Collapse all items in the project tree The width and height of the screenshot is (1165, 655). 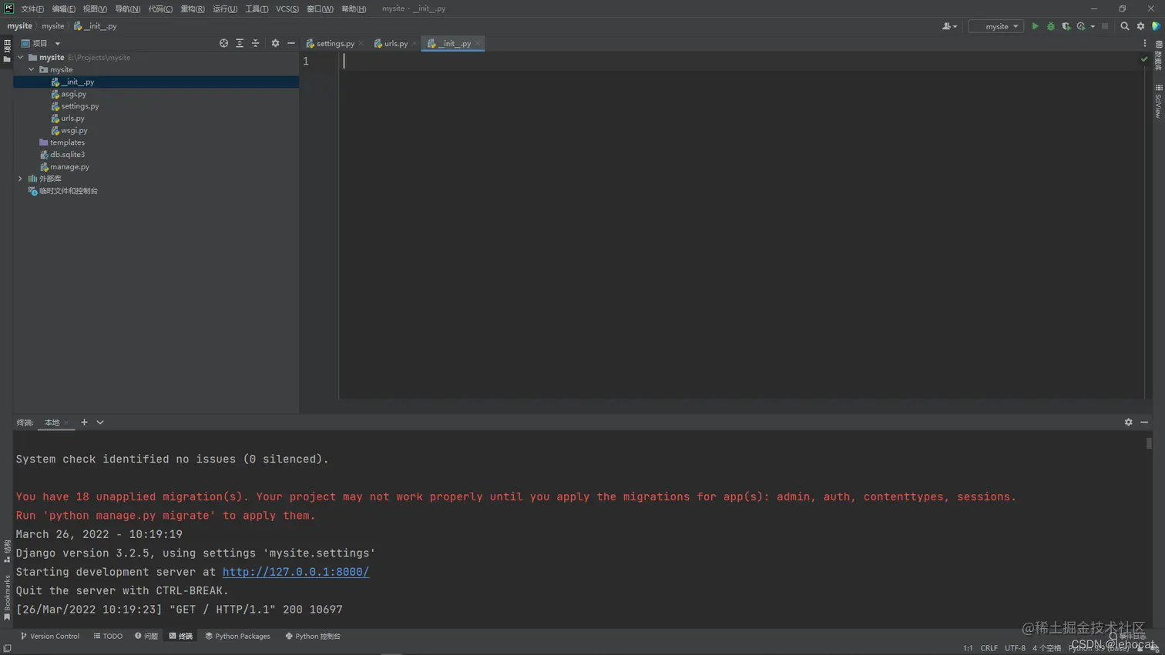click(x=256, y=43)
